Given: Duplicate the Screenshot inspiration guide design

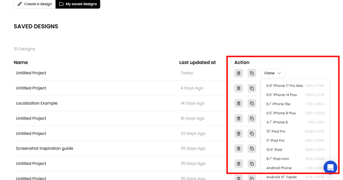Looking at the screenshot, I should 252,149.
